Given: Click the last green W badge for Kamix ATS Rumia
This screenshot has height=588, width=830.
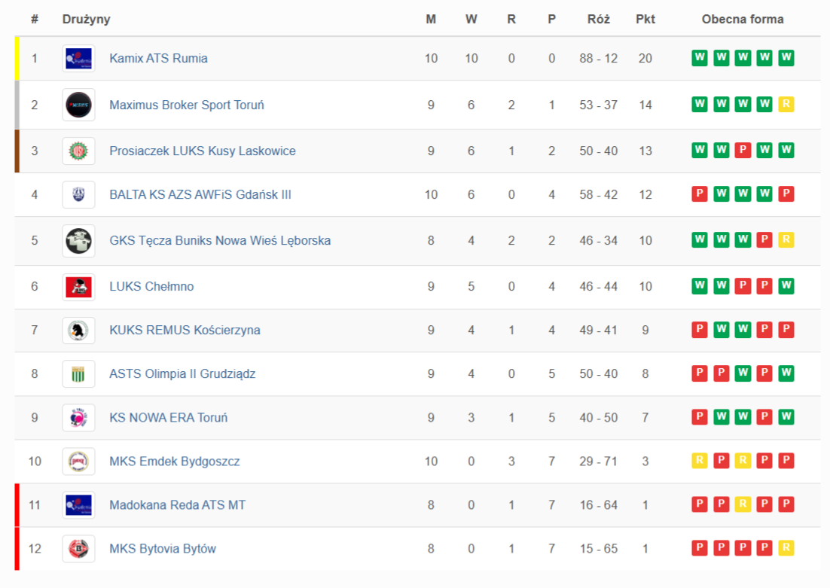Looking at the screenshot, I should tap(786, 59).
